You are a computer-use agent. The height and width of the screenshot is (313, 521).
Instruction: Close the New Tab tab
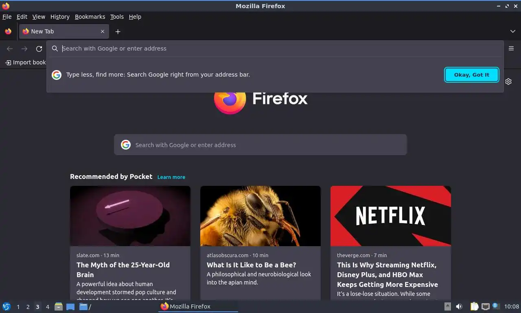(103, 31)
